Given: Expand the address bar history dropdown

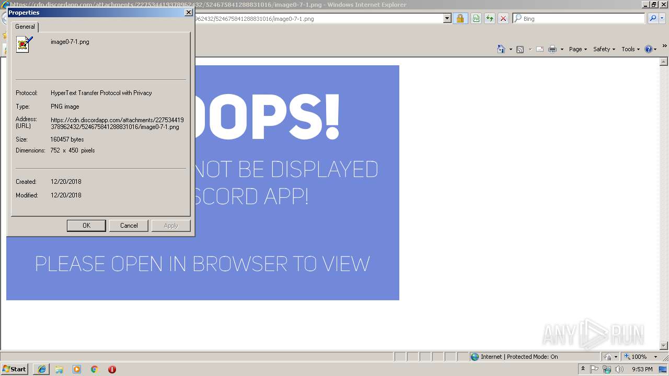Looking at the screenshot, I should [x=447, y=18].
